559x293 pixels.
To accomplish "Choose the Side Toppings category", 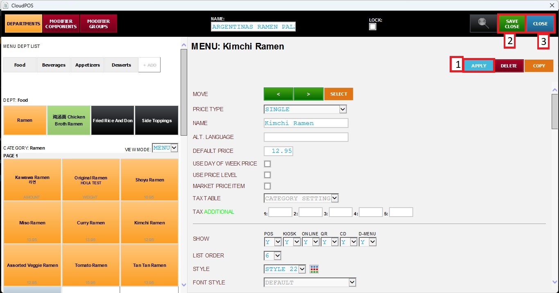I will click(156, 121).
